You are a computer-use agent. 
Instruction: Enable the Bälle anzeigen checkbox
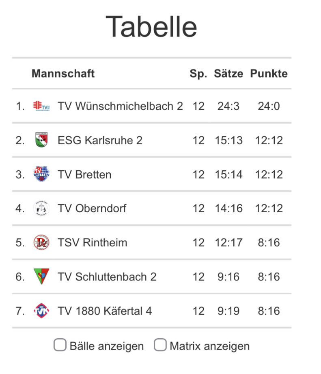(x=60, y=345)
